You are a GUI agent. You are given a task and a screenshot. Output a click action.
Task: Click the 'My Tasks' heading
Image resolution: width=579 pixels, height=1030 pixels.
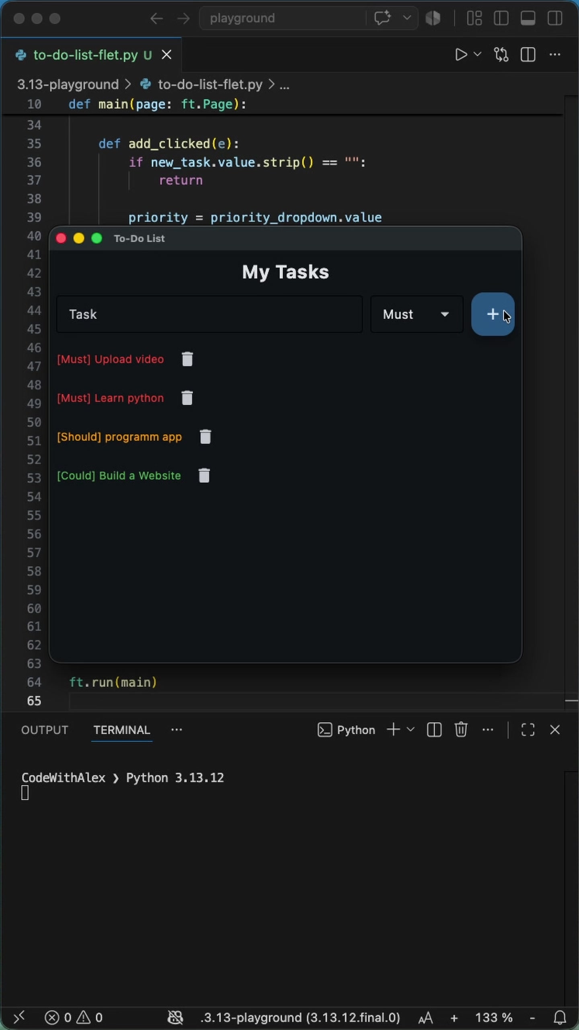click(x=285, y=272)
